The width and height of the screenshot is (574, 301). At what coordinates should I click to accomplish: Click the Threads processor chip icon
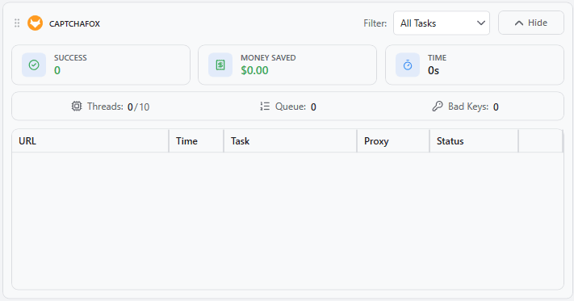(77, 106)
